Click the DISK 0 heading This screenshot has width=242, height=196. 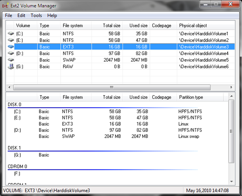tap(14, 105)
